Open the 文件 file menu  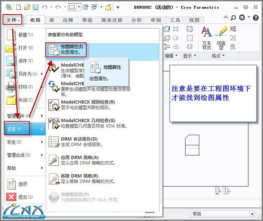click(x=12, y=20)
